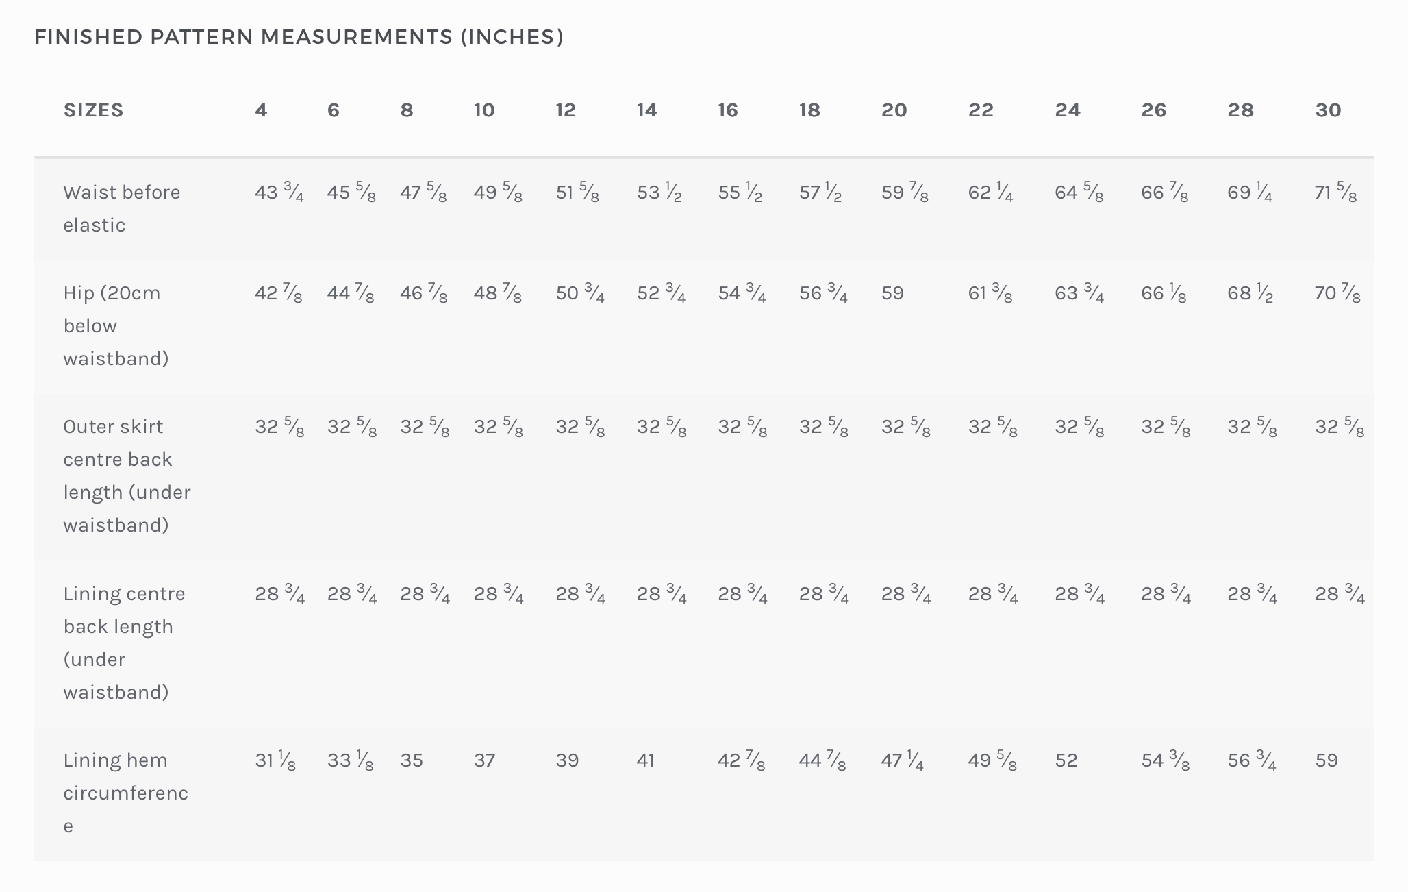Click lining hem value 35 for size 8
Viewport: 1408px width, 892px height.
tap(412, 760)
